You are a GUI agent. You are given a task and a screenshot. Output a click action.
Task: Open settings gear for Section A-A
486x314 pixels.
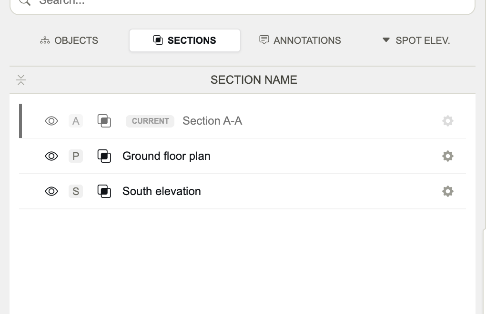pyautogui.click(x=447, y=121)
